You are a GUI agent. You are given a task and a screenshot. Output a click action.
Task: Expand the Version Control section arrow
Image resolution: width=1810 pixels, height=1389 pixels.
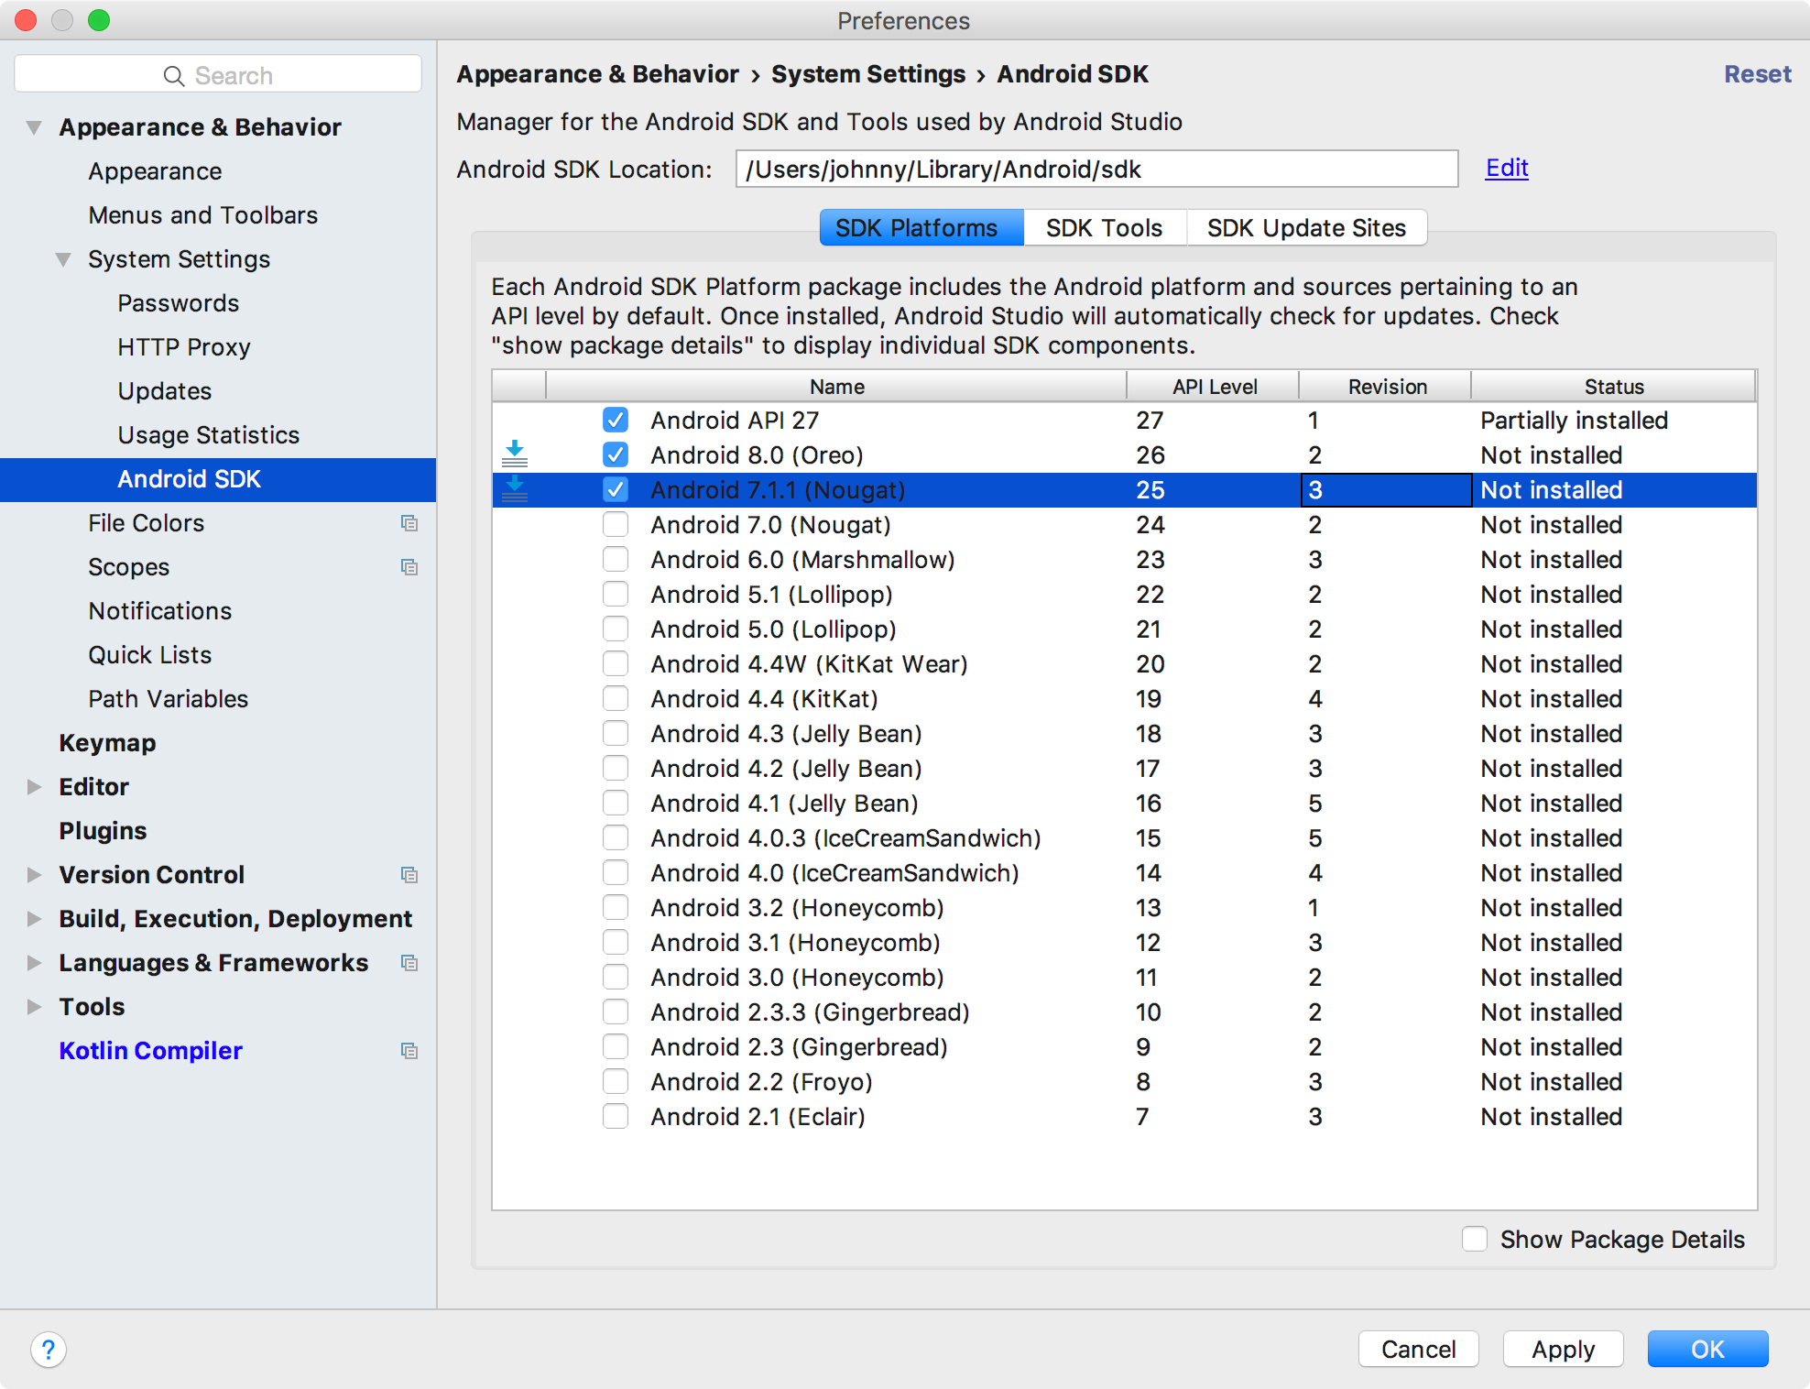(34, 875)
